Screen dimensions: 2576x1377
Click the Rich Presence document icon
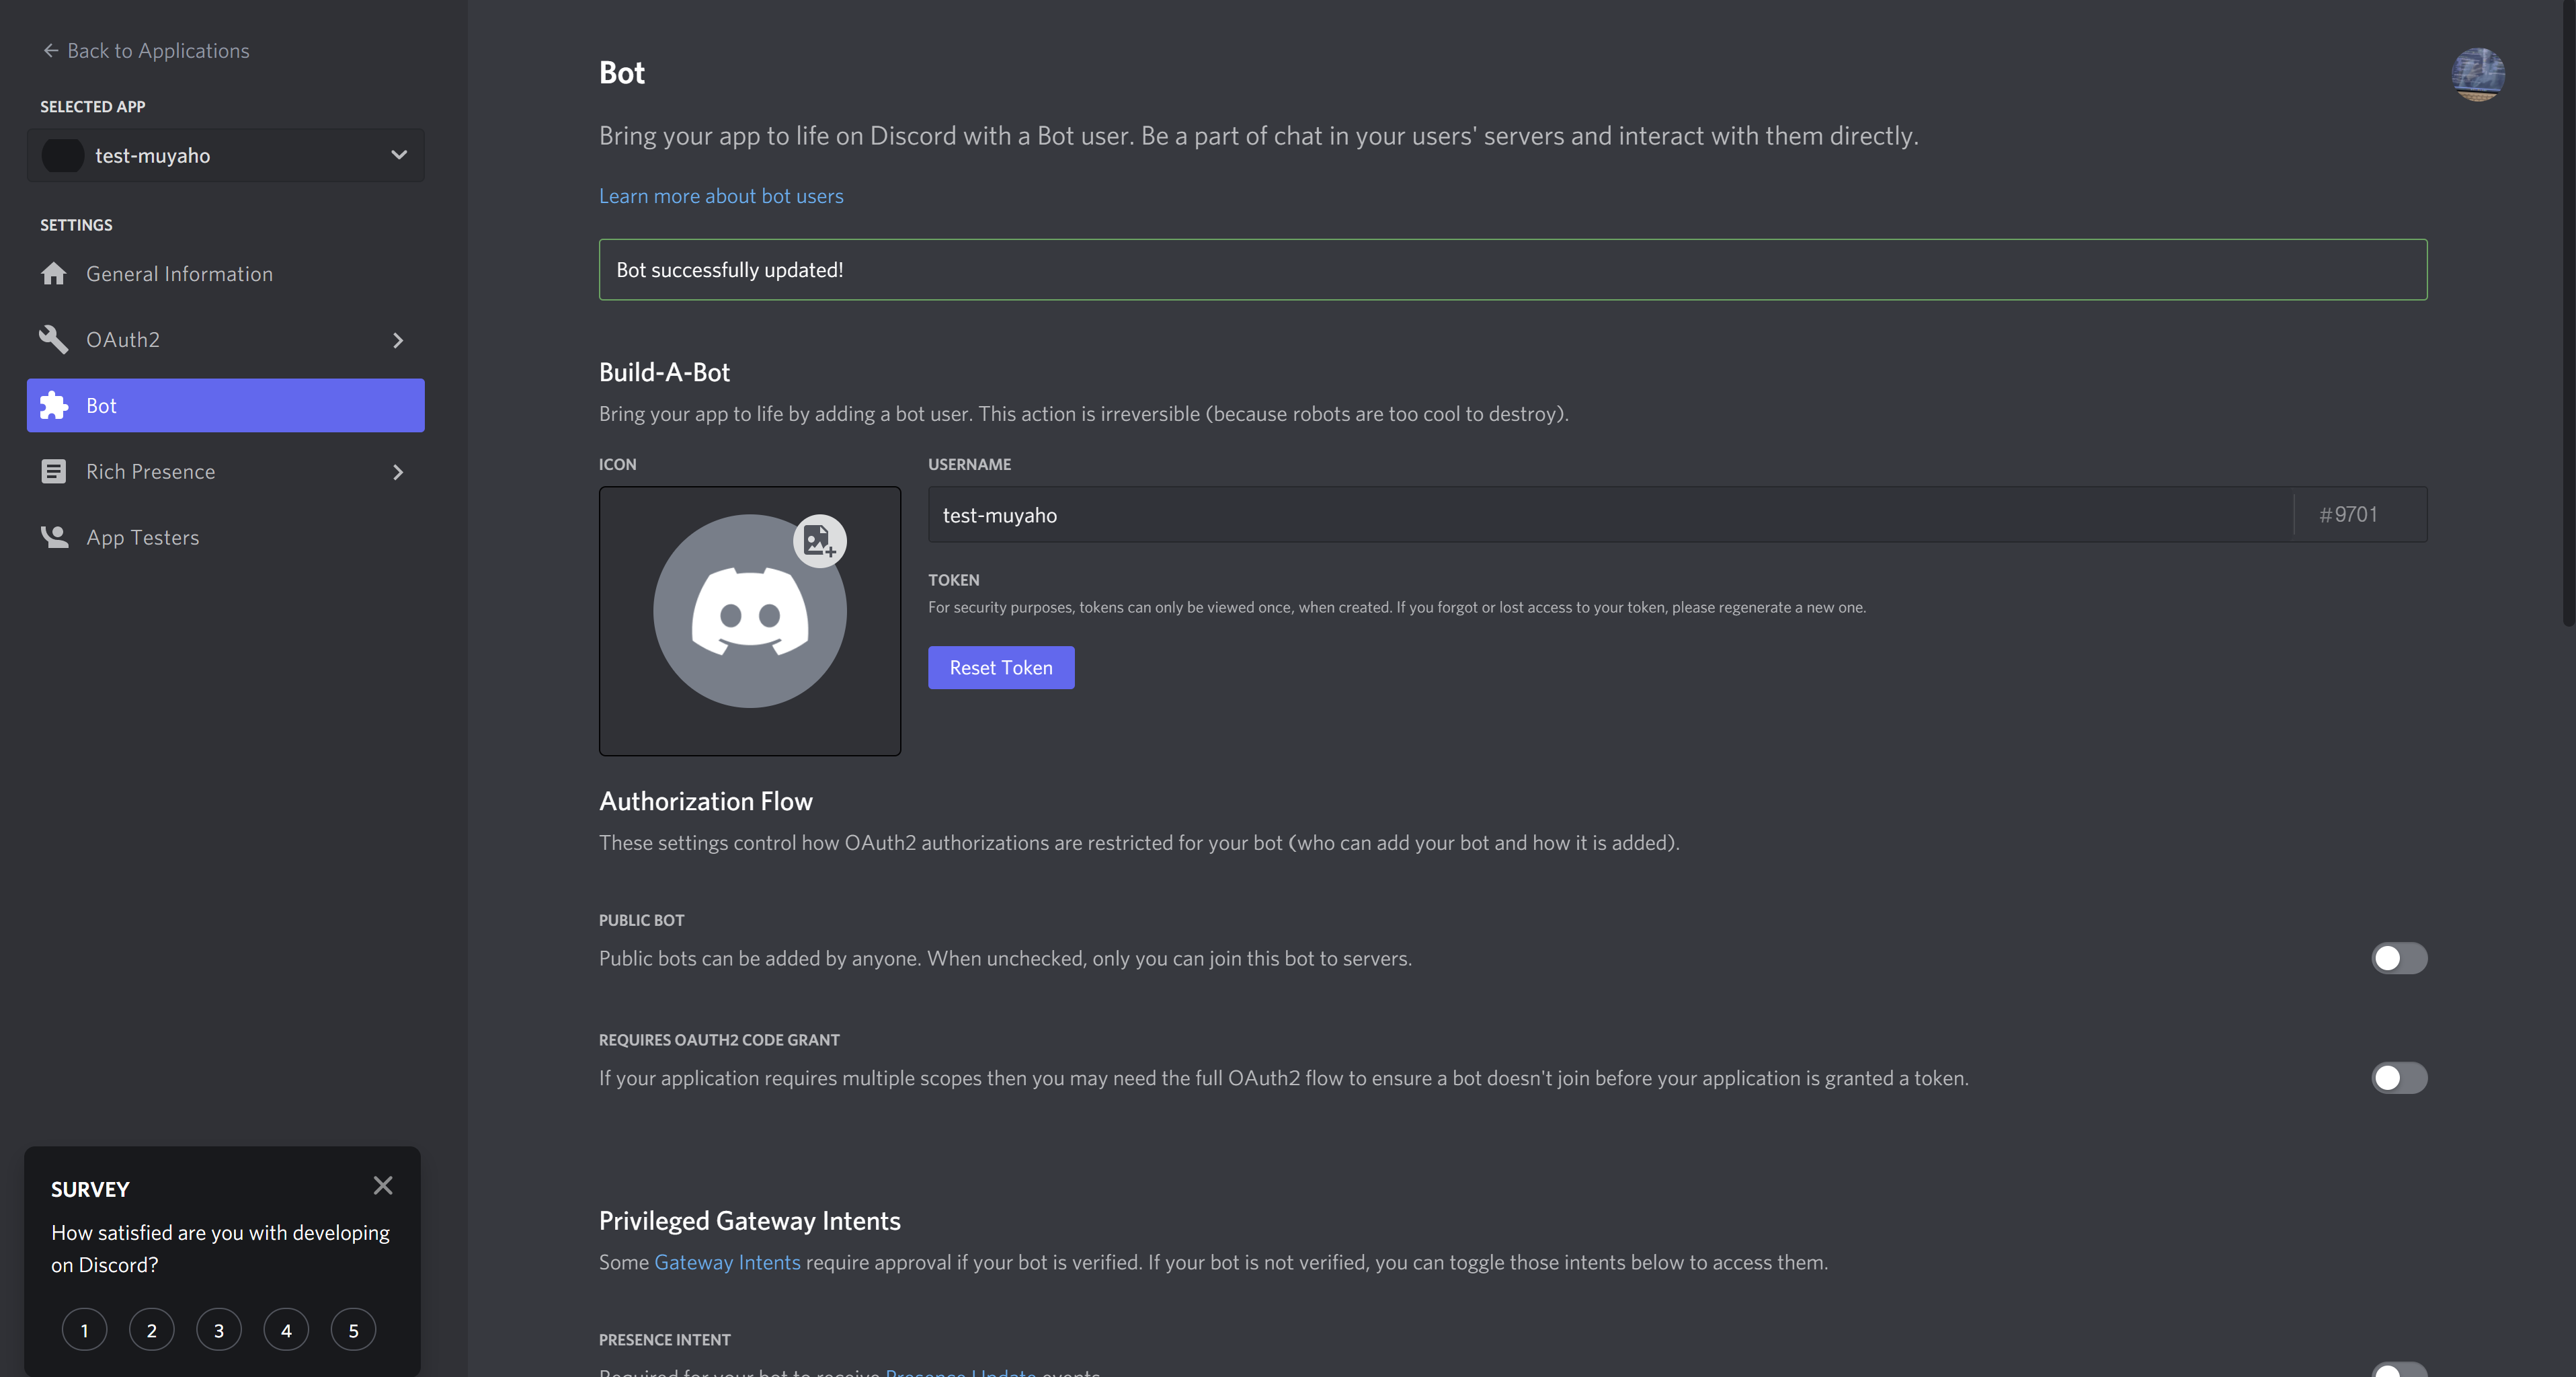54,472
